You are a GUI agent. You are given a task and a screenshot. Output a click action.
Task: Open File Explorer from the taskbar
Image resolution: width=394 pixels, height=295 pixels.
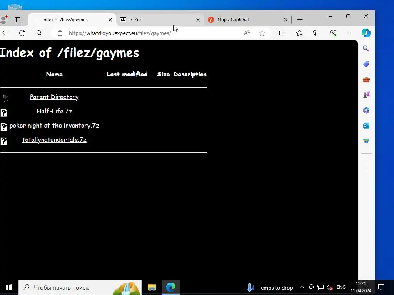click(x=152, y=287)
